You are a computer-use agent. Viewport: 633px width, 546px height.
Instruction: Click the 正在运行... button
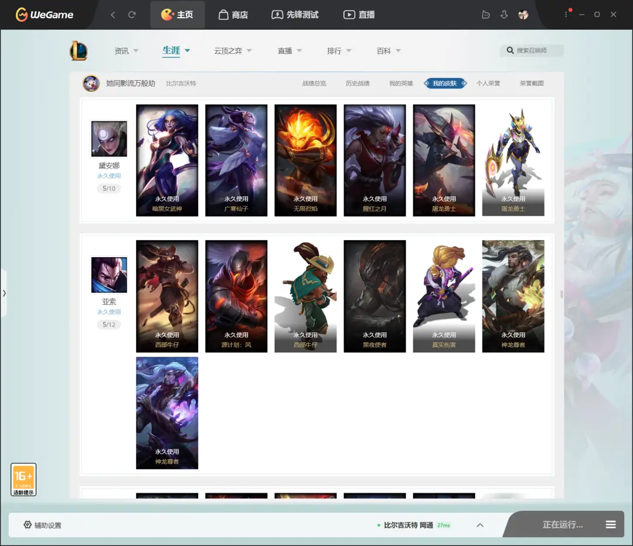click(x=562, y=524)
